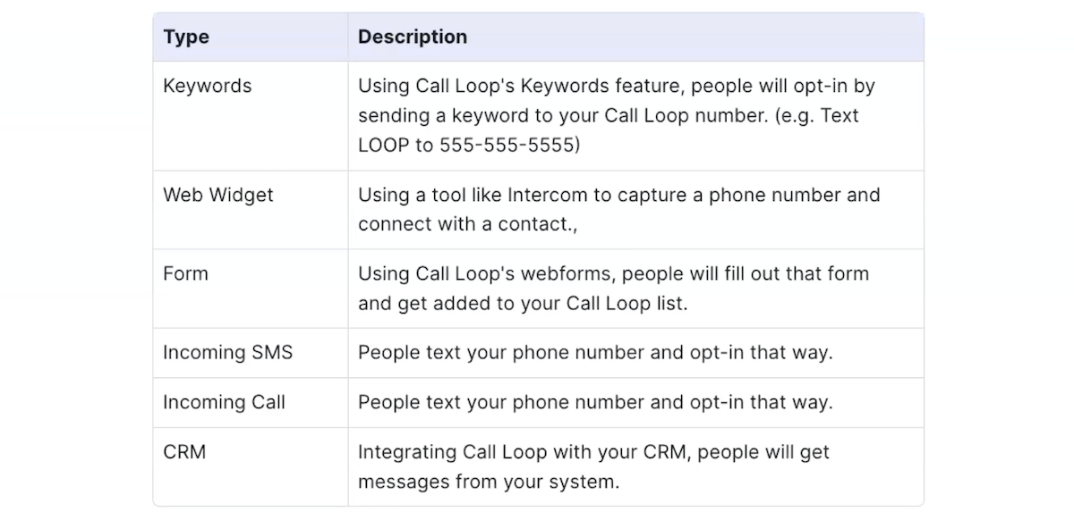Select the Keywords type cell

point(251,115)
